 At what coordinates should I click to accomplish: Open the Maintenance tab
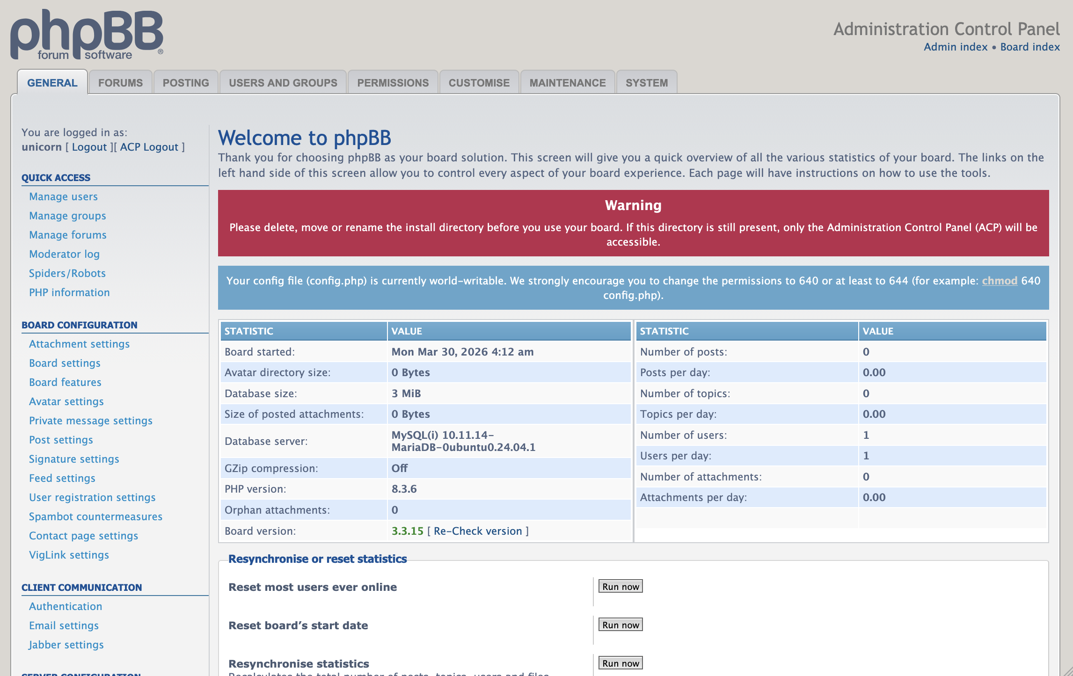click(x=567, y=83)
